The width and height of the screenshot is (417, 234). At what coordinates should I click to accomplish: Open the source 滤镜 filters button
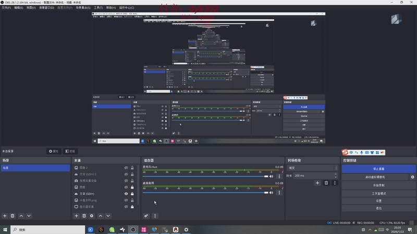click(70, 151)
